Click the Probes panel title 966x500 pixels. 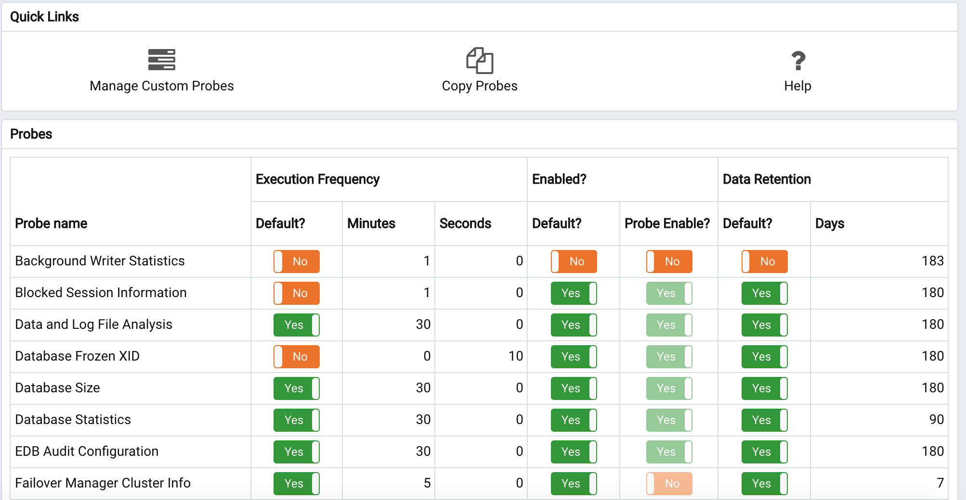click(31, 134)
